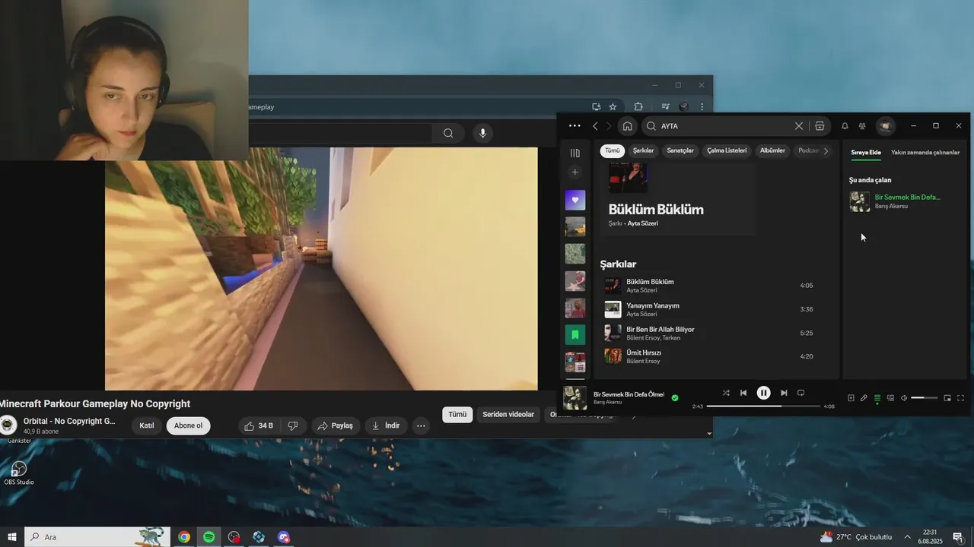The height and width of the screenshot is (547, 974).
Task: Open lyrics microphone icon in Spotify
Action: [x=864, y=398]
